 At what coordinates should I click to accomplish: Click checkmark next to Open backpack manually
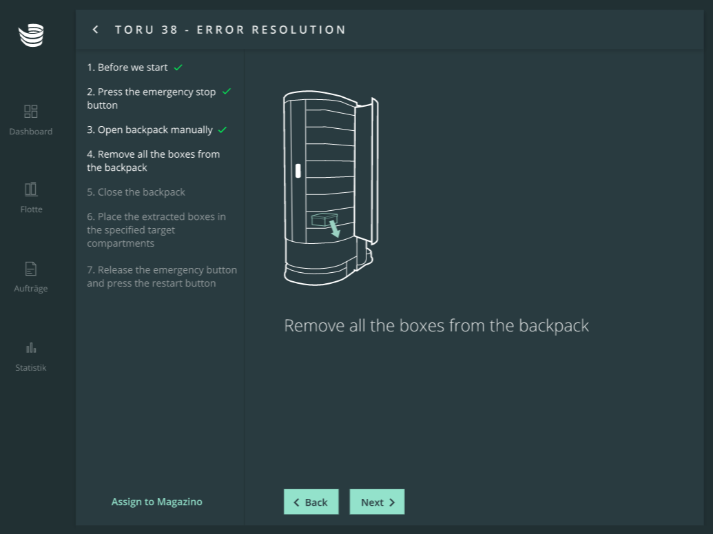(x=223, y=130)
